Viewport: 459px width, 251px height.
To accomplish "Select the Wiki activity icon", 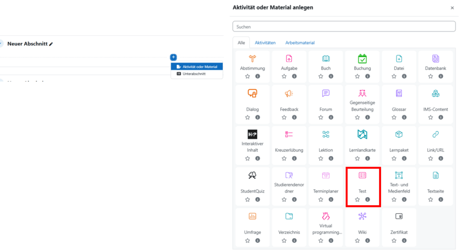I will point(362,216).
